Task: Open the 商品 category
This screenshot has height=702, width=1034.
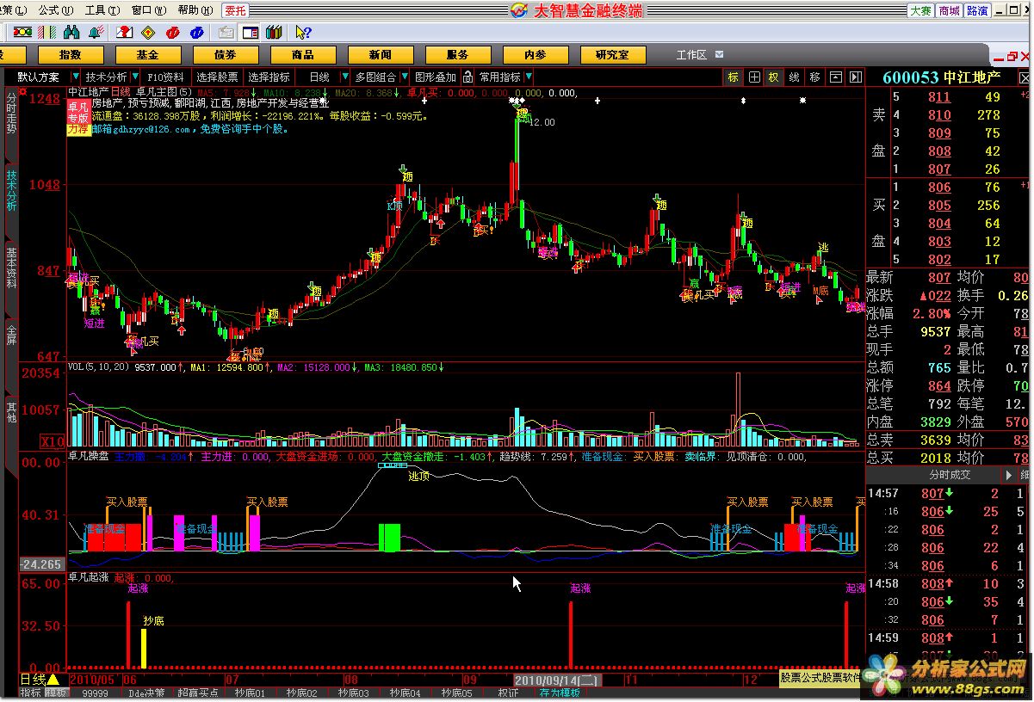Action: point(303,54)
